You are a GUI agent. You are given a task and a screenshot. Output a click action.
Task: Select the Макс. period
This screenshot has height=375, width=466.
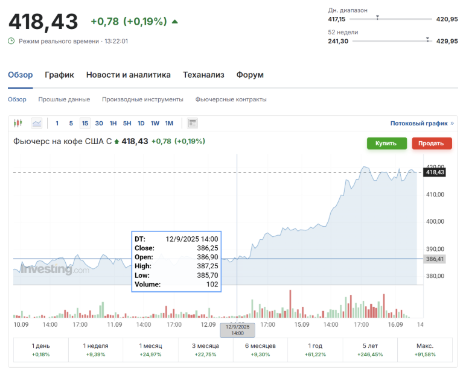(x=425, y=350)
